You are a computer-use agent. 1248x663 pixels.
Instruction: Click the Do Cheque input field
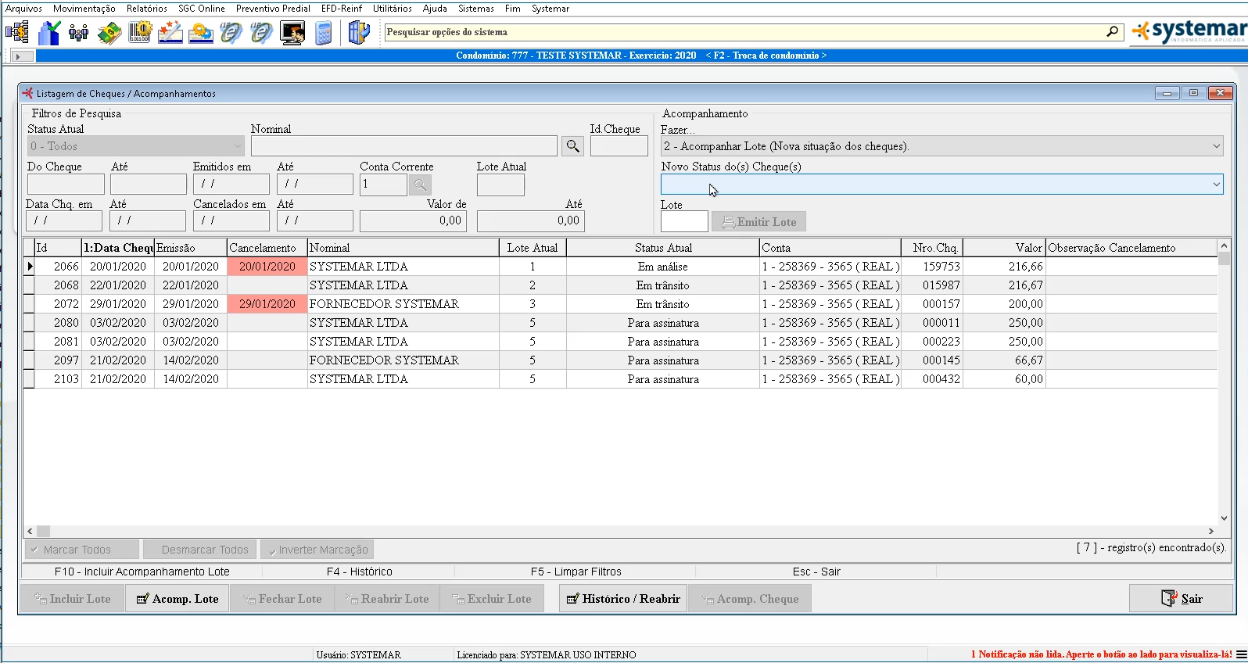pyautogui.click(x=66, y=185)
